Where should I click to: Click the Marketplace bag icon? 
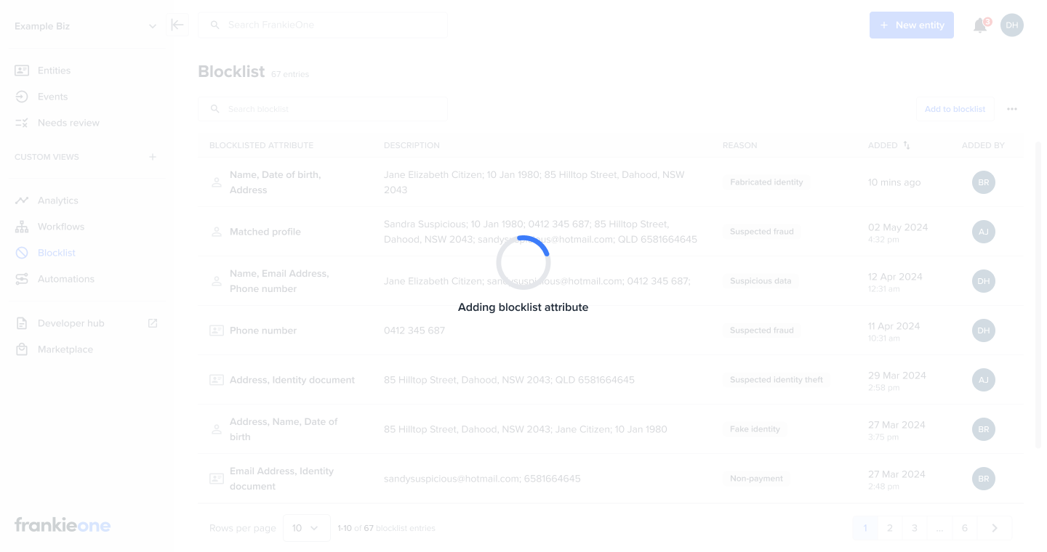(x=22, y=349)
